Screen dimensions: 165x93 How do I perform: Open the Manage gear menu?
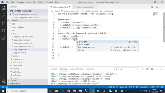3,81
